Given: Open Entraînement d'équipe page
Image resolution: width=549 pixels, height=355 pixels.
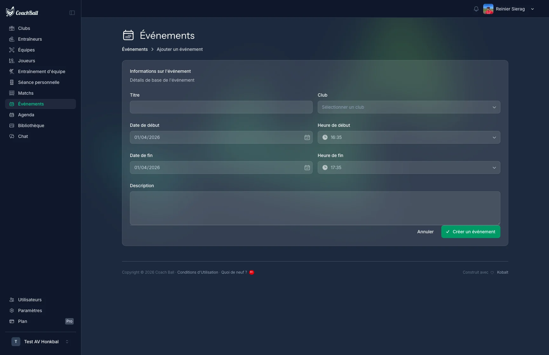Looking at the screenshot, I should click(40, 72).
